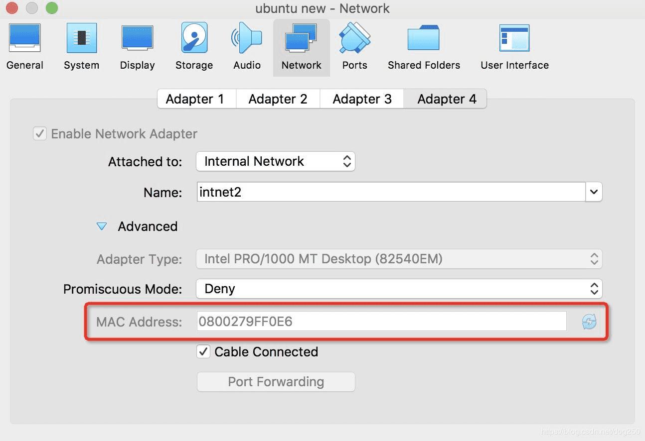Click the MAC Address input field
Image resolution: width=645 pixels, height=441 pixels.
click(381, 322)
